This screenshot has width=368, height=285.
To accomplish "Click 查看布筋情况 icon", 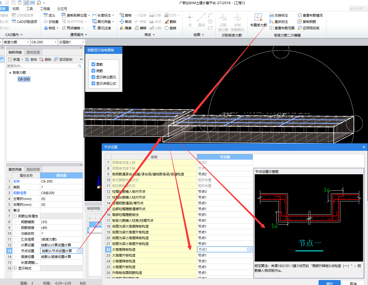I will pos(300,15).
